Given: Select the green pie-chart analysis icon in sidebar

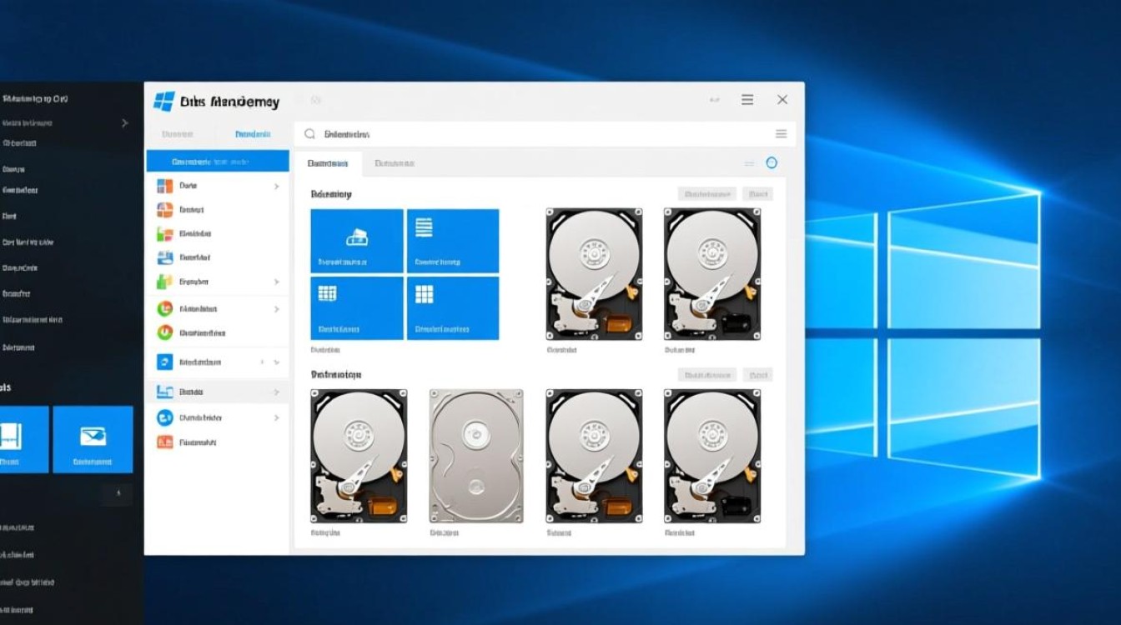Looking at the screenshot, I should click(x=164, y=307).
